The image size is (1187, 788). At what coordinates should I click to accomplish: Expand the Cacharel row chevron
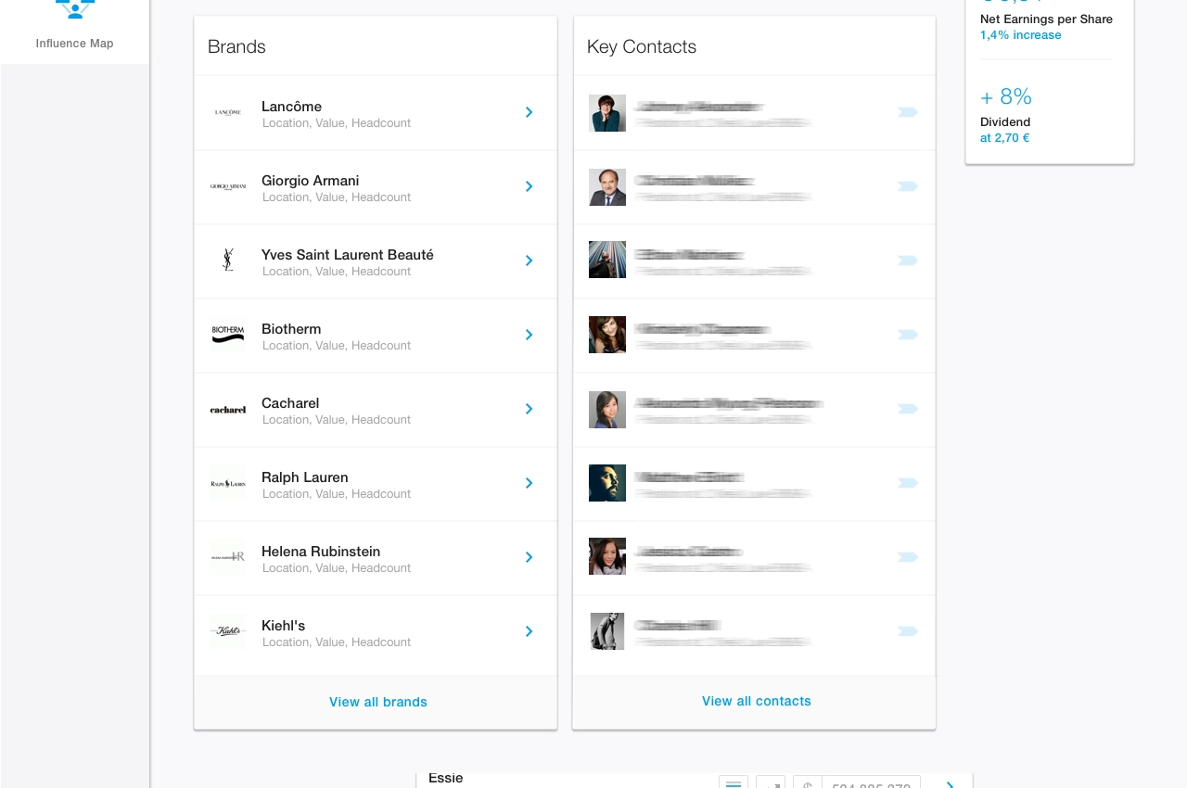click(x=529, y=409)
